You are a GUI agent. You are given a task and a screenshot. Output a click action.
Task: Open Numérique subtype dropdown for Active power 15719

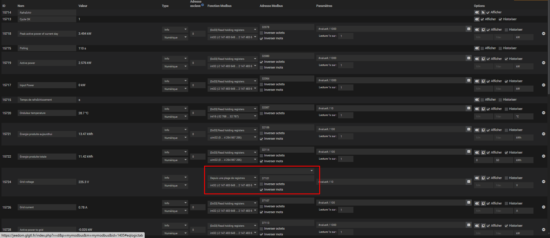(x=175, y=67)
